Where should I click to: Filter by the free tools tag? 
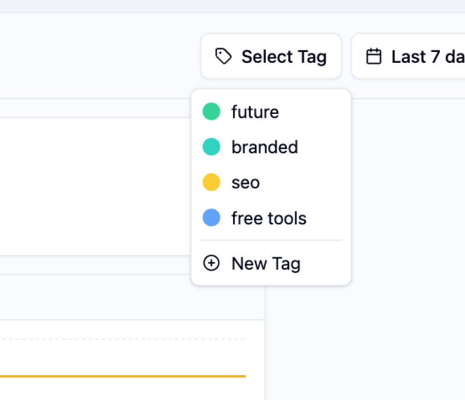point(269,218)
